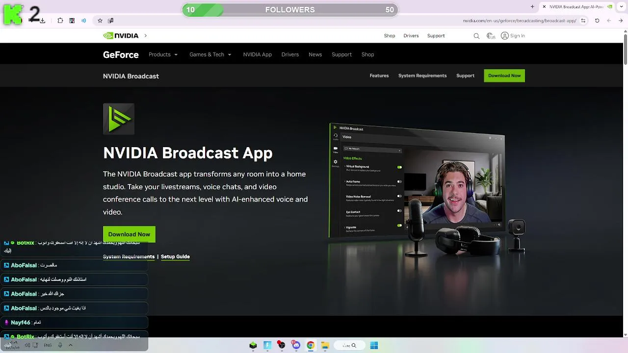Open the region globe selector icon
The image size is (628, 353).
(x=491, y=36)
